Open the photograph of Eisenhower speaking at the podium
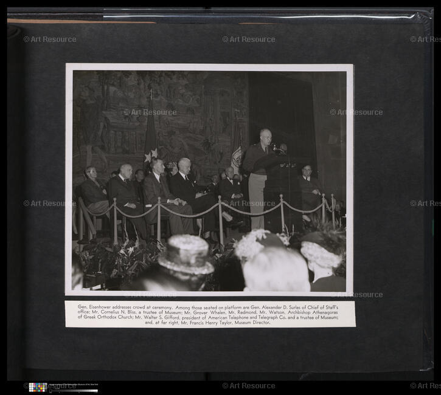The height and width of the screenshot is (395, 441). point(209,180)
